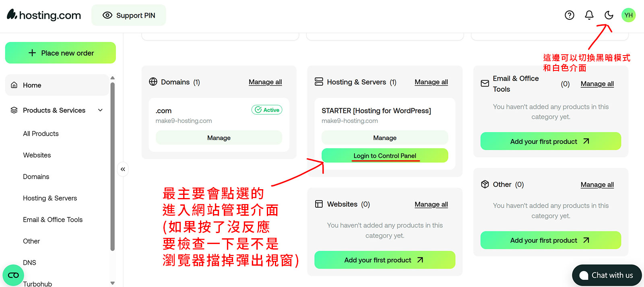Click the hosting.com logo

point(44,15)
